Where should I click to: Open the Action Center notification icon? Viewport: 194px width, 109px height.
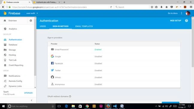point(189,106)
